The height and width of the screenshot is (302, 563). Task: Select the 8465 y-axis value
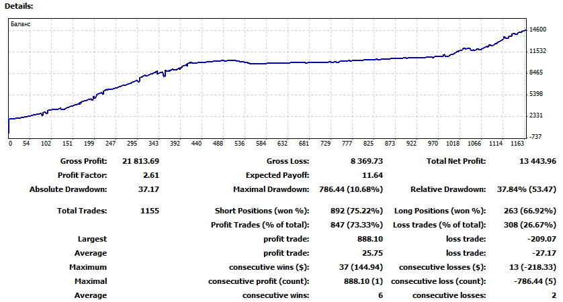(x=536, y=72)
